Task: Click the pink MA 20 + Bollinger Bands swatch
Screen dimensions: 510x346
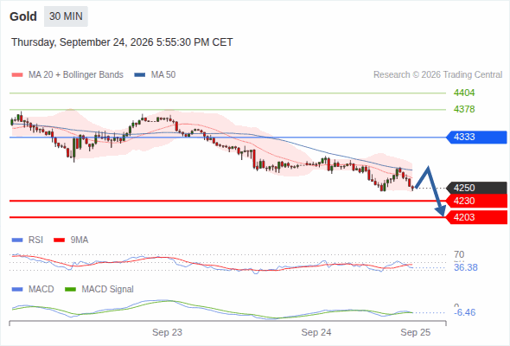Action: (17, 75)
